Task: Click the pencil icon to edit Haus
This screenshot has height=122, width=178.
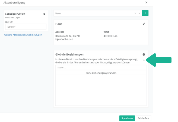Action: tap(144, 24)
